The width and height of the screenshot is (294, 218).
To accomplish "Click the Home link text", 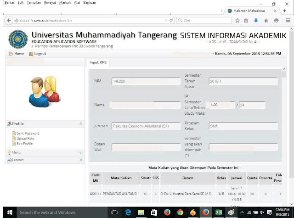I will [19, 54].
